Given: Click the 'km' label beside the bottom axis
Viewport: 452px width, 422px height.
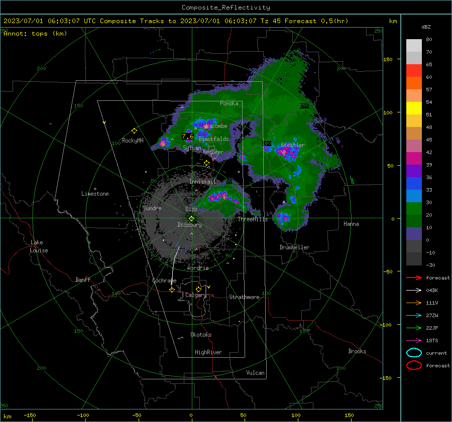Looking at the screenshot, I should point(7,416).
